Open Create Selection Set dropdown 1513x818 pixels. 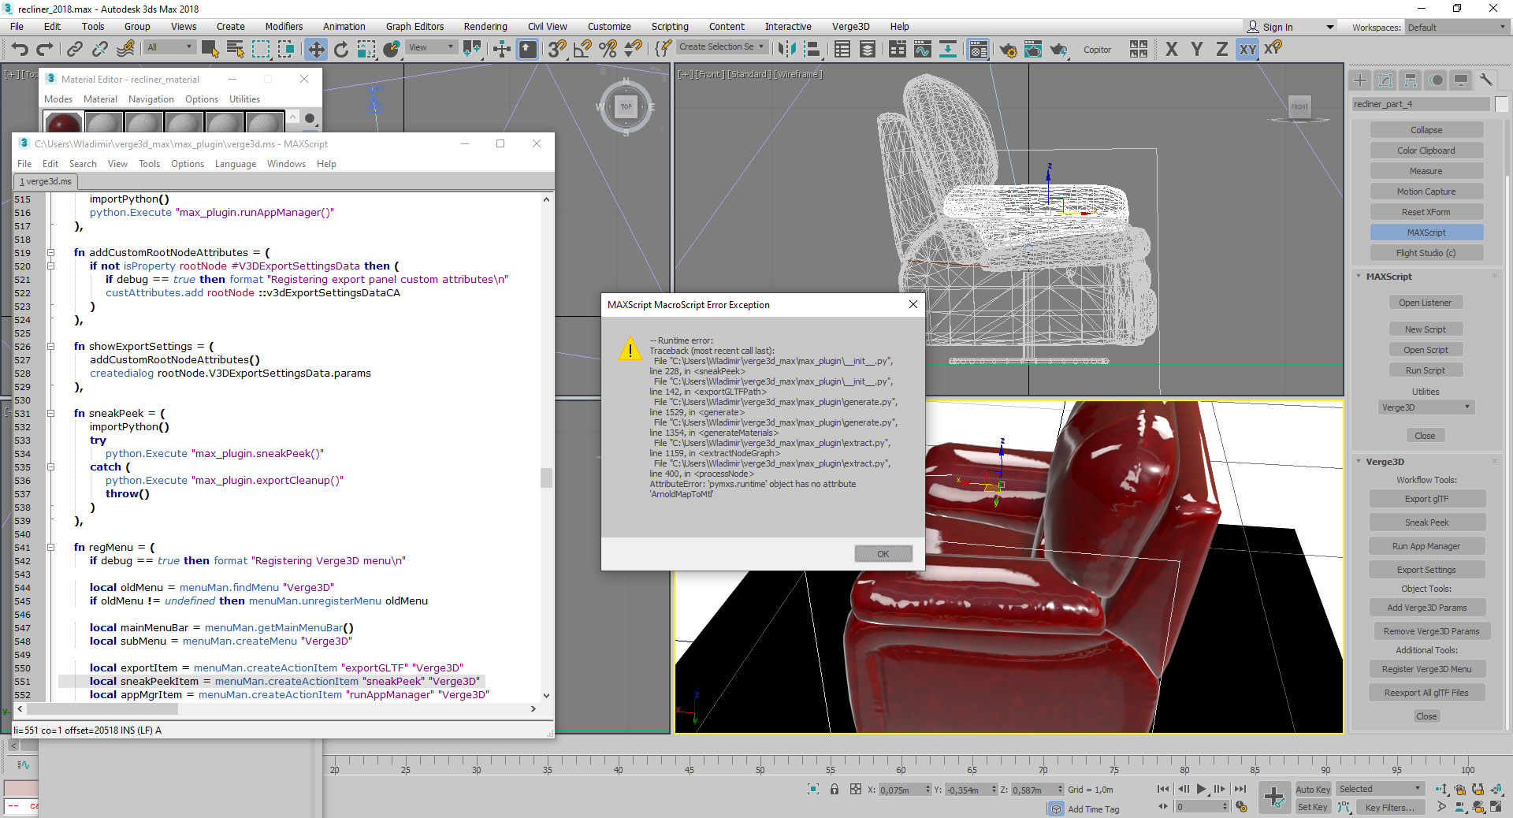point(722,46)
